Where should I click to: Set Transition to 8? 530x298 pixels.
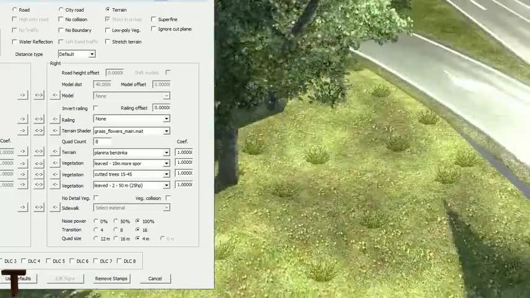(115, 230)
